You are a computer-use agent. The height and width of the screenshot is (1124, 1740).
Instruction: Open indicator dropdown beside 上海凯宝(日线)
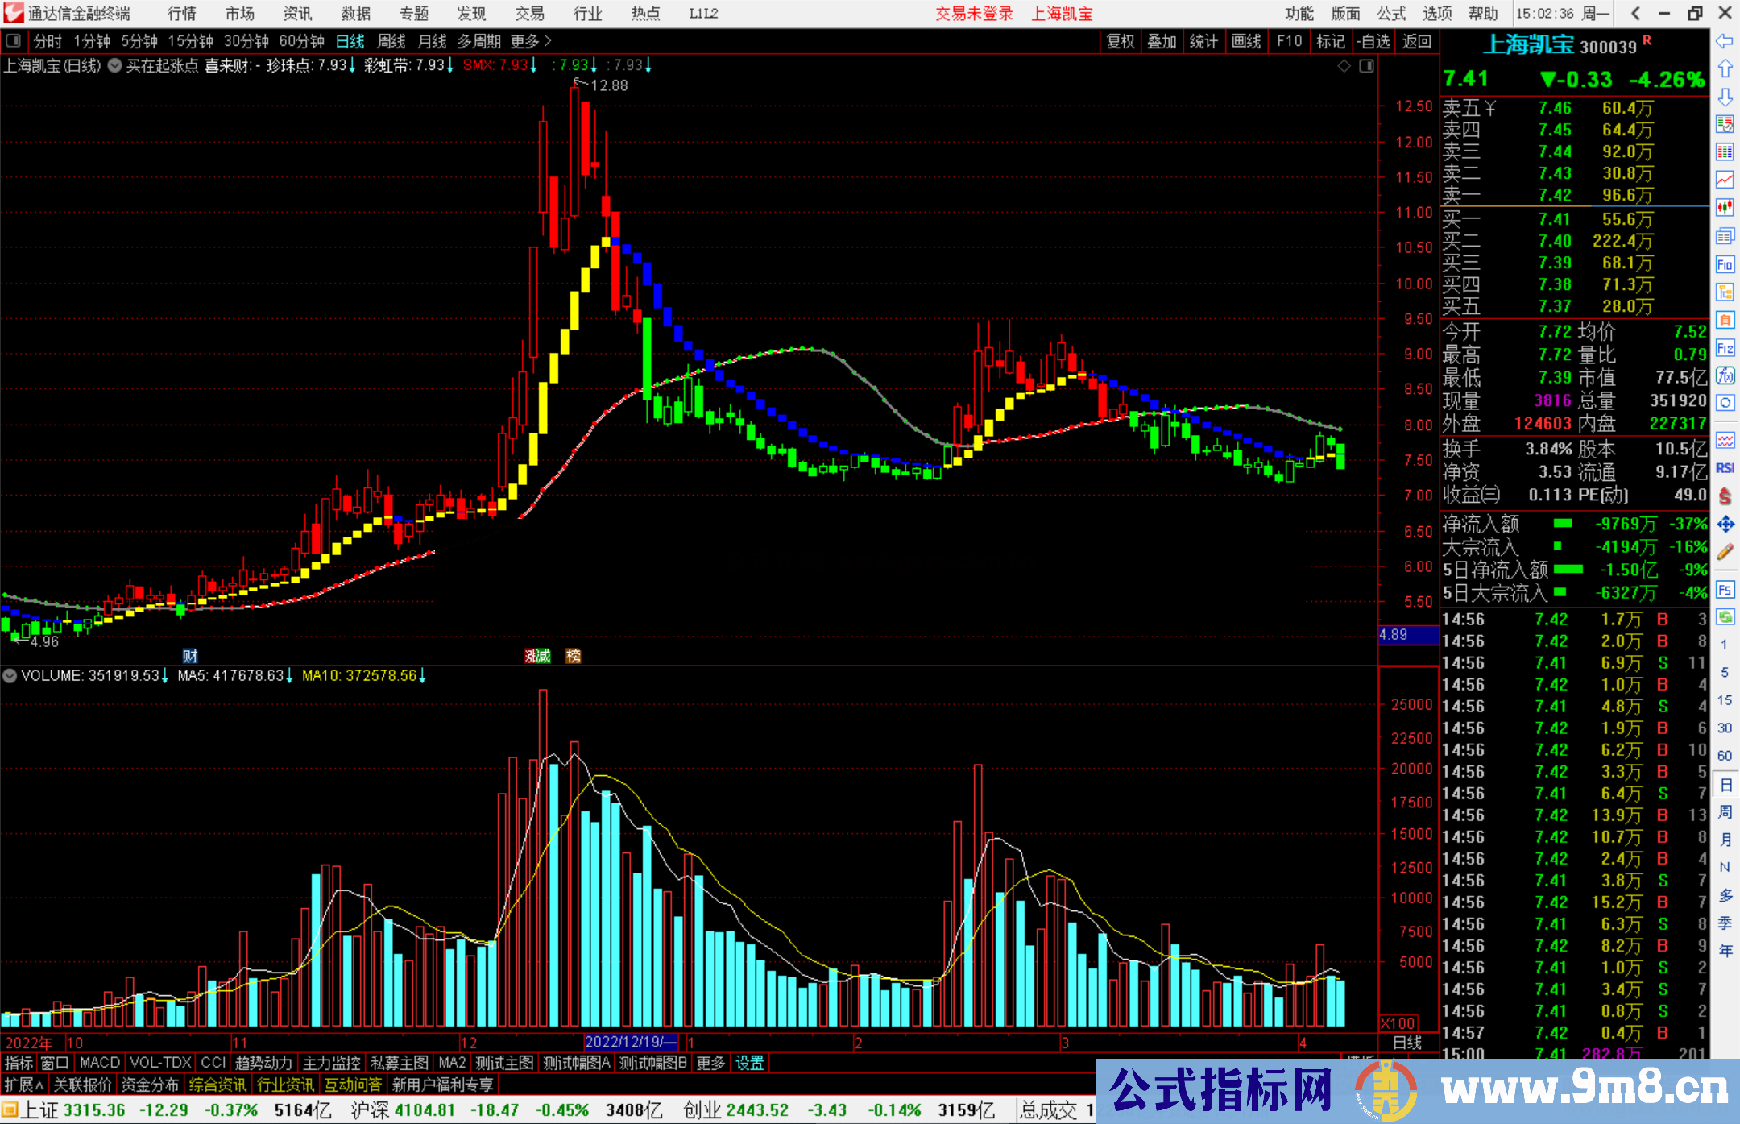[x=115, y=65]
